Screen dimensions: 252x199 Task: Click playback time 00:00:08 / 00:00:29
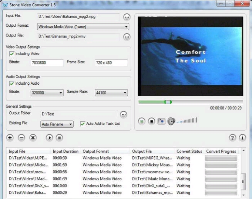[x=226, y=108]
